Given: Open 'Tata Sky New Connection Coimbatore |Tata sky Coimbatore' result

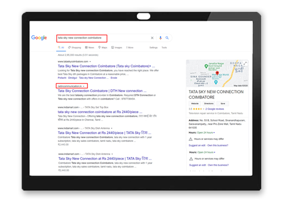Looking at the screenshot, I should click(x=106, y=66).
